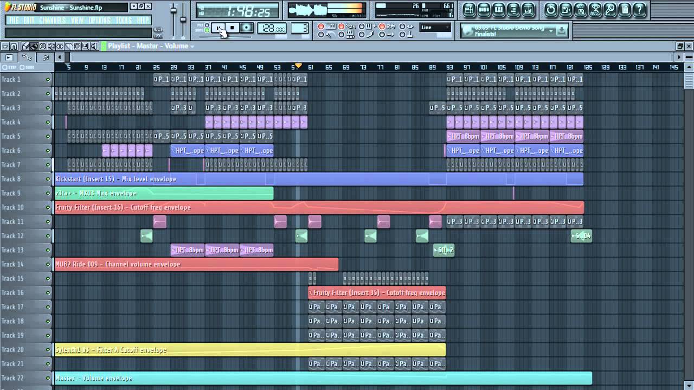This screenshot has width=694, height=390.
Task: Select the automation clips tab
Action: 27,57
